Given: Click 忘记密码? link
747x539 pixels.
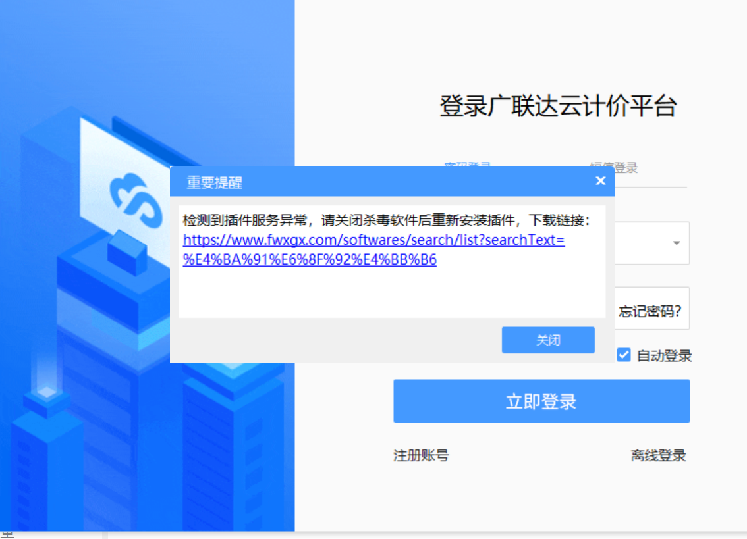Looking at the screenshot, I should coord(650,311).
